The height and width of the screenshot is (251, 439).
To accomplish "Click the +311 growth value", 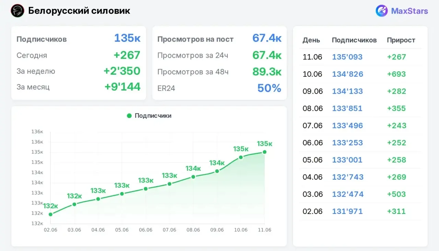I will [396, 211].
